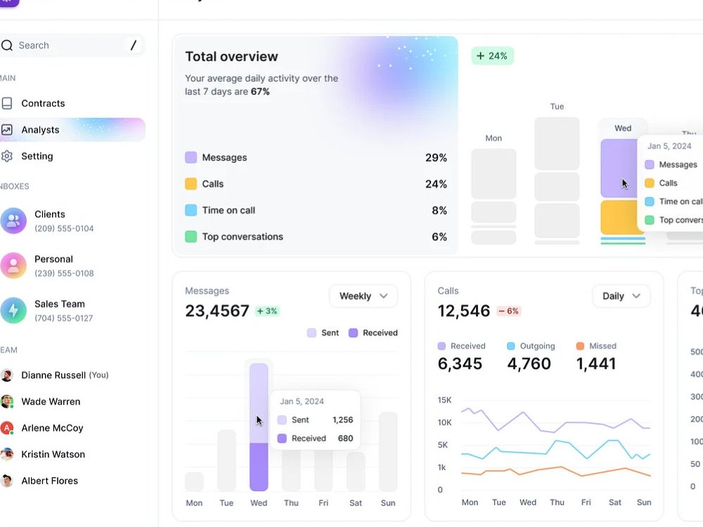The height and width of the screenshot is (527, 703).
Task: Toggle the Outgoing series in Calls card
Action: tap(531, 346)
